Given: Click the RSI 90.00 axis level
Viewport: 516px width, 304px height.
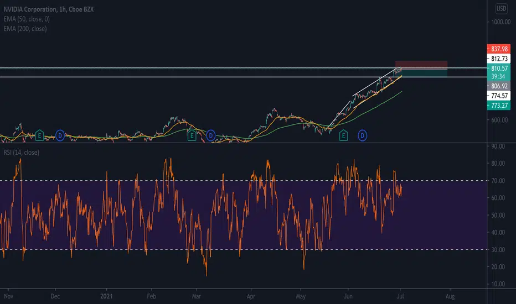Looking at the screenshot, I should (x=498, y=146).
